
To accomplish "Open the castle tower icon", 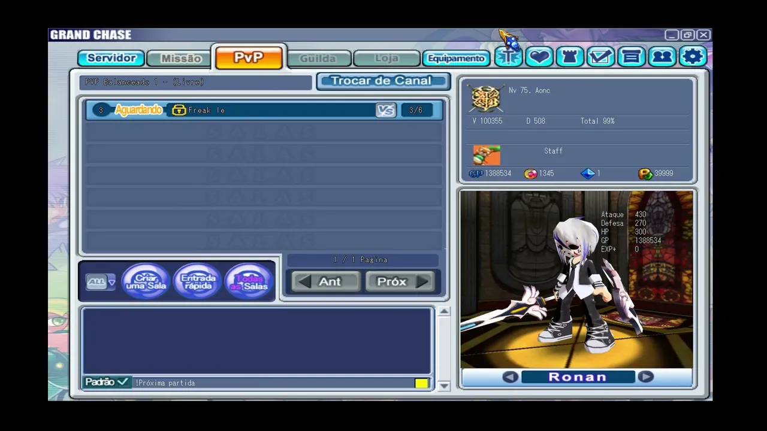I will pyautogui.click(x=569, y=57).
